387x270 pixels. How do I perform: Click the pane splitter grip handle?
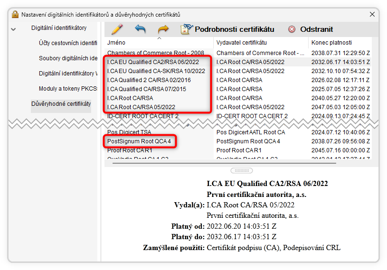(241, 170)
